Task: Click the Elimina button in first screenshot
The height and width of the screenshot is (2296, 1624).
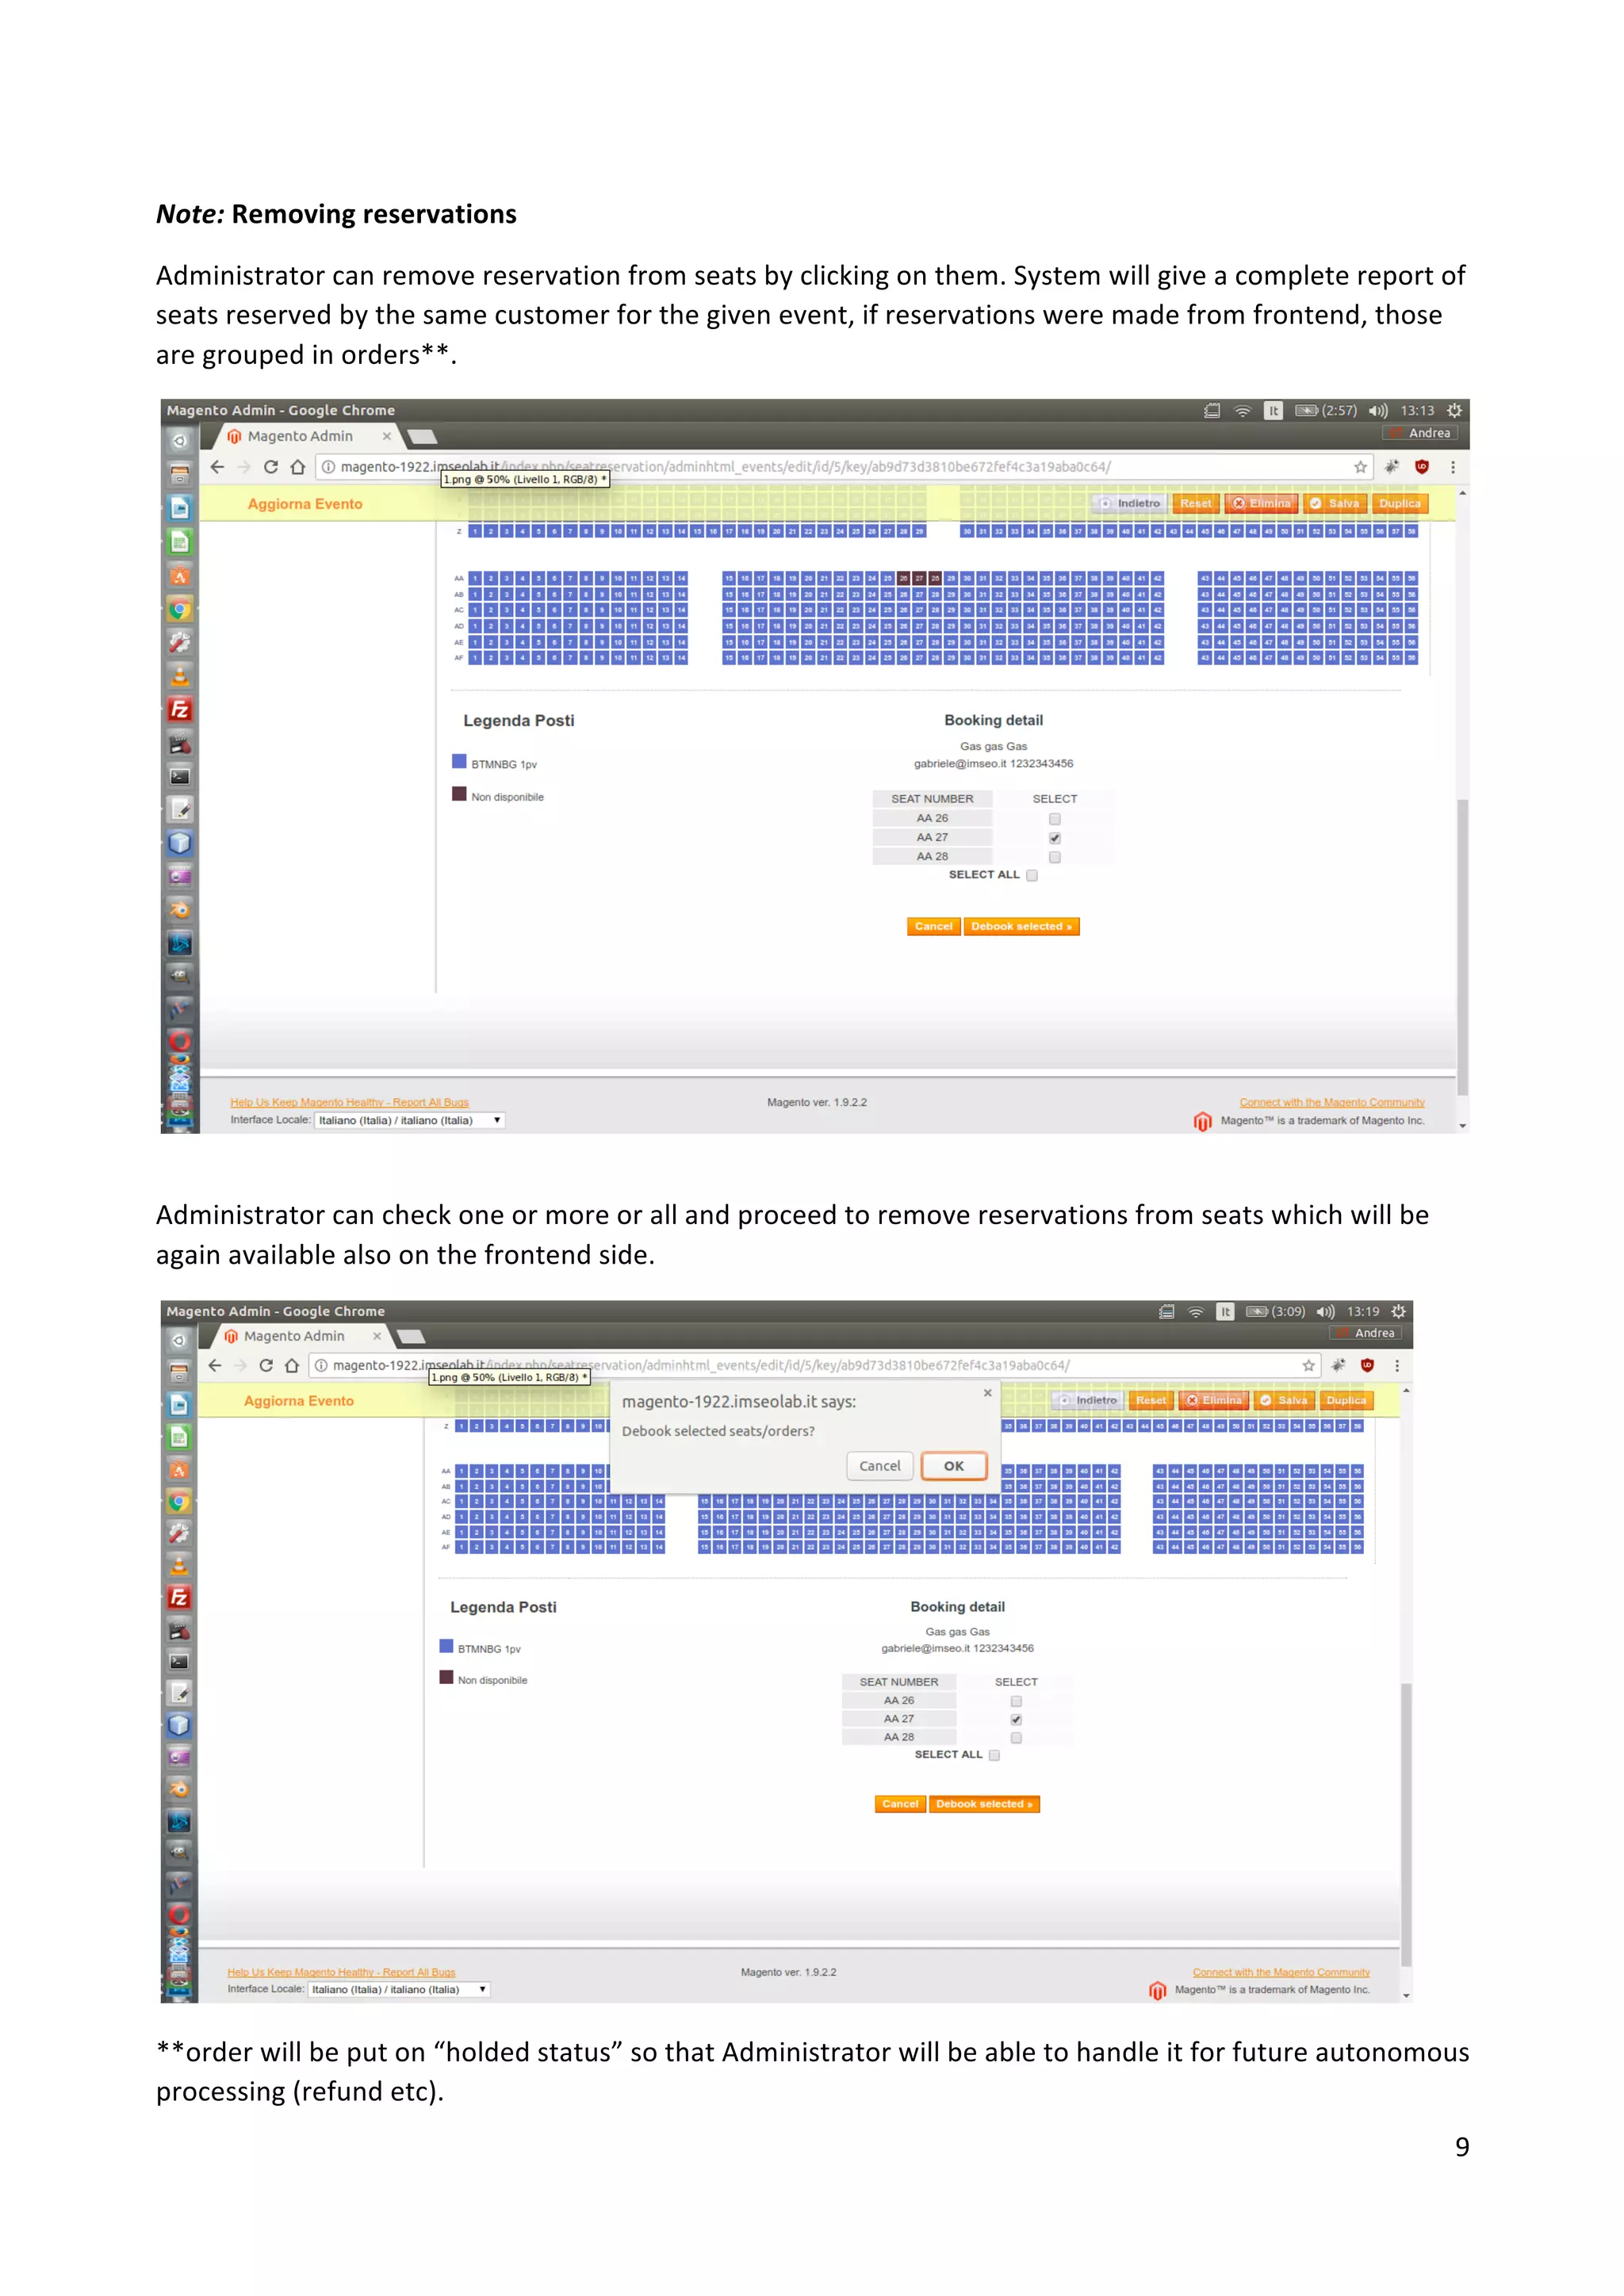Action: click(1262, 504)
